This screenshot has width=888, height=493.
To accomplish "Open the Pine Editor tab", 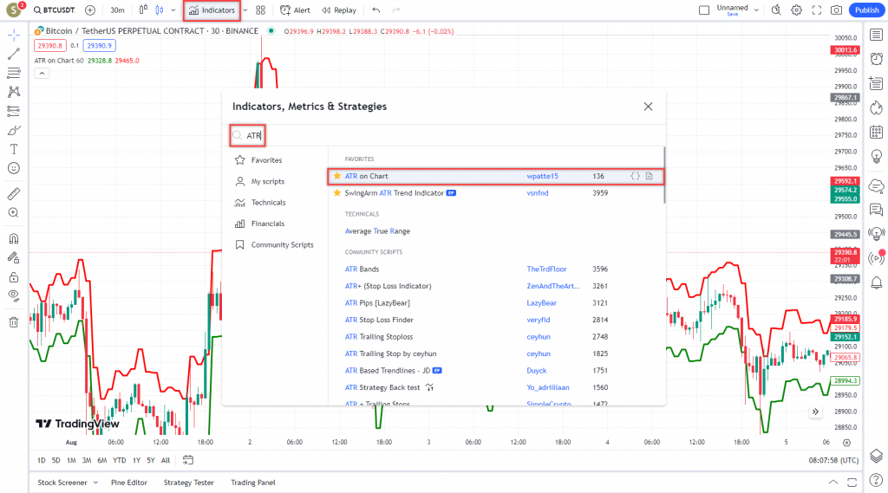I will pyautogui.click(x=129, y=483).
